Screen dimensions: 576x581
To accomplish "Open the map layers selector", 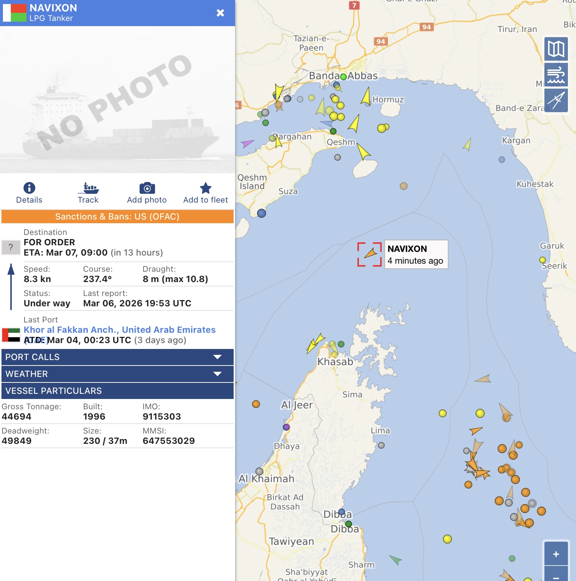I will (556, 49).
